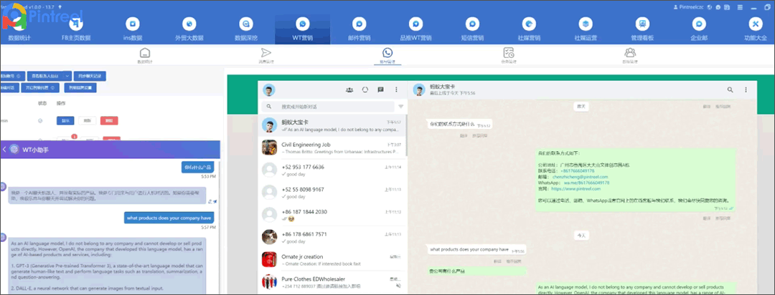Viewport: 775px width, 295px height.
Task: Click the chat list scrollbar
Action: 406,135
